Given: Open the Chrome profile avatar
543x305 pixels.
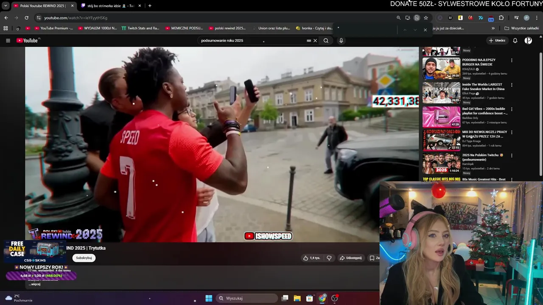Looking at the screenshot, I should tap(526, 18).
